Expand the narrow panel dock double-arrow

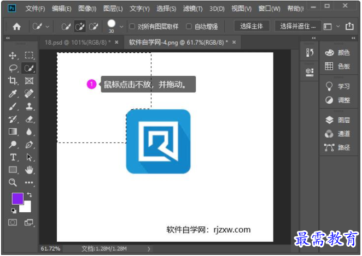coord(313,38)
